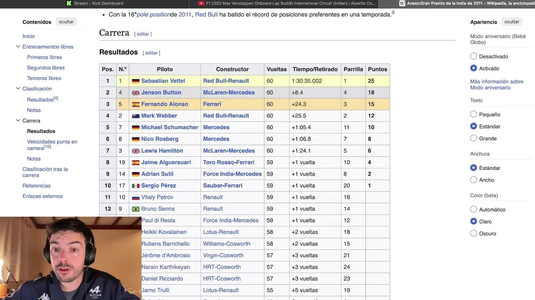Go to Enlaces externos section

point(43,196)
